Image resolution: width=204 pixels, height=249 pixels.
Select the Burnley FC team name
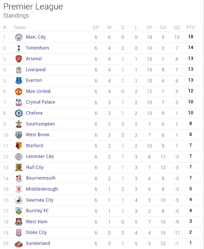tap(37, 211)
